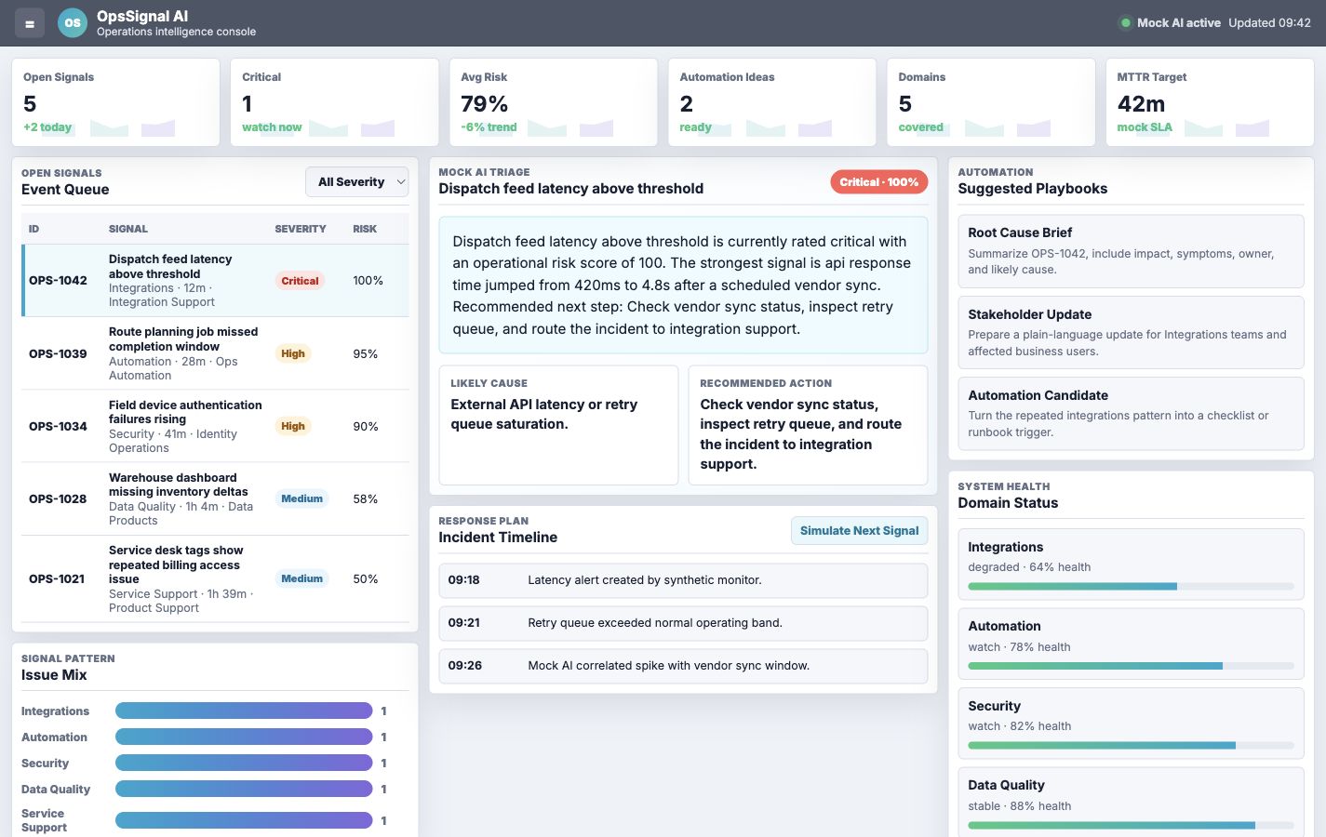Open the Domains stat card
1326x837 pixels.
pyautogui.click(x=991, y=102)
